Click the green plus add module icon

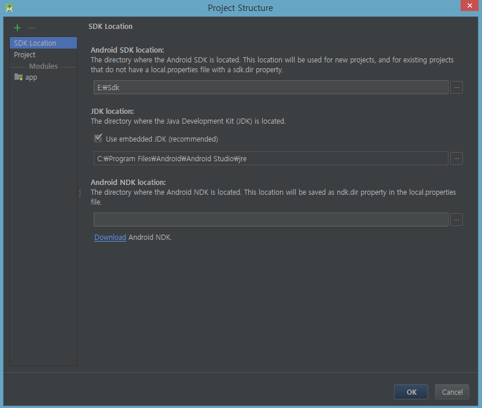(17, 28)
